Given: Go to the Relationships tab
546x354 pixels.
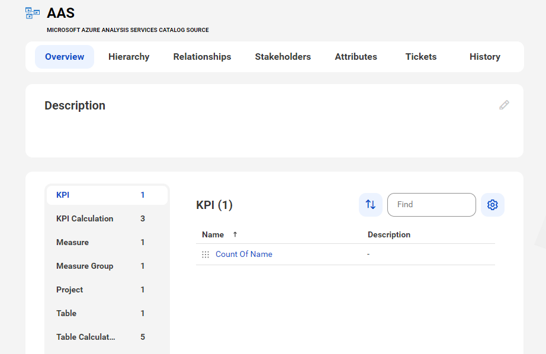Looking at the screenshot, I should click(x=202, y=57).
